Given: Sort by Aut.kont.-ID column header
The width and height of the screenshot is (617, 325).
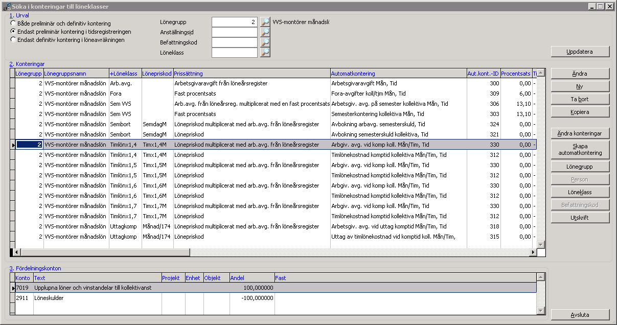Looking at the screenshot, I should click(x=483, y=74).
